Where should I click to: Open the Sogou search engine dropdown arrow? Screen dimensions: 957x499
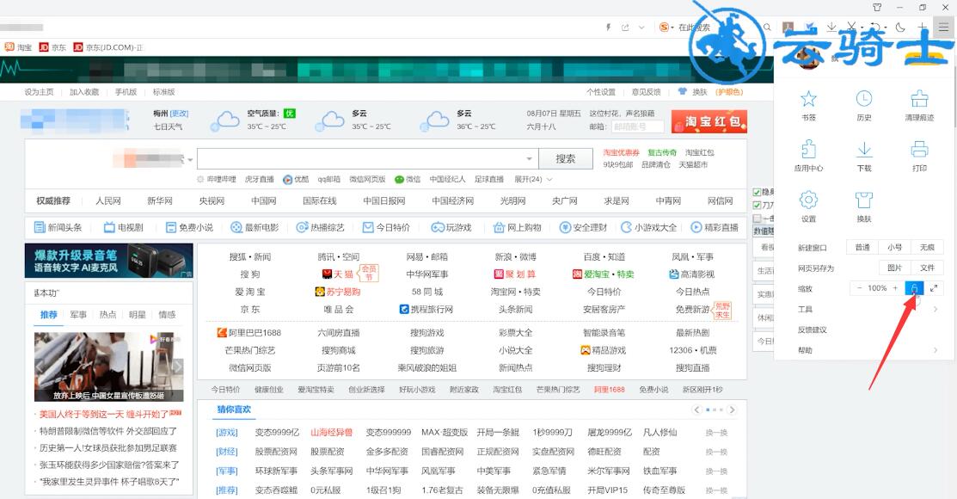[x=672, y=28]
